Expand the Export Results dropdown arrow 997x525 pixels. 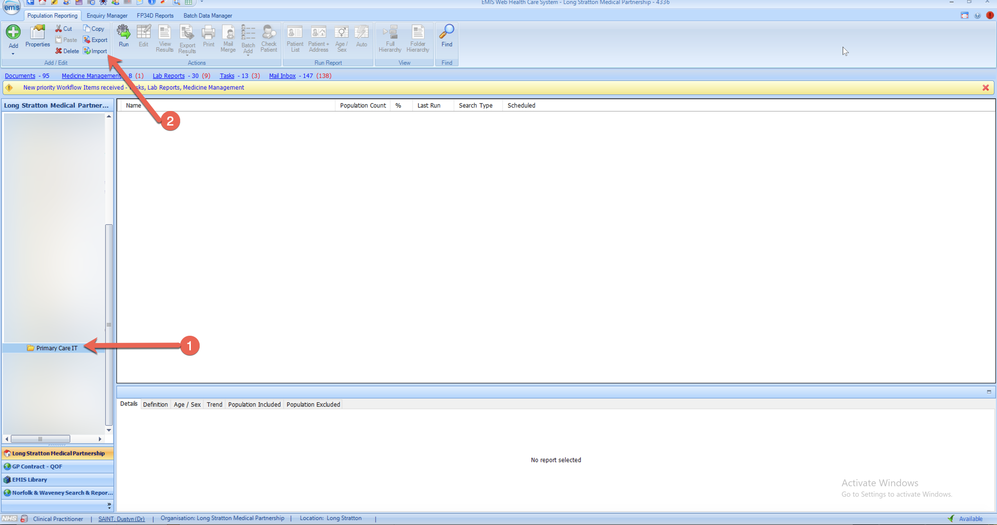coord(187,55)
